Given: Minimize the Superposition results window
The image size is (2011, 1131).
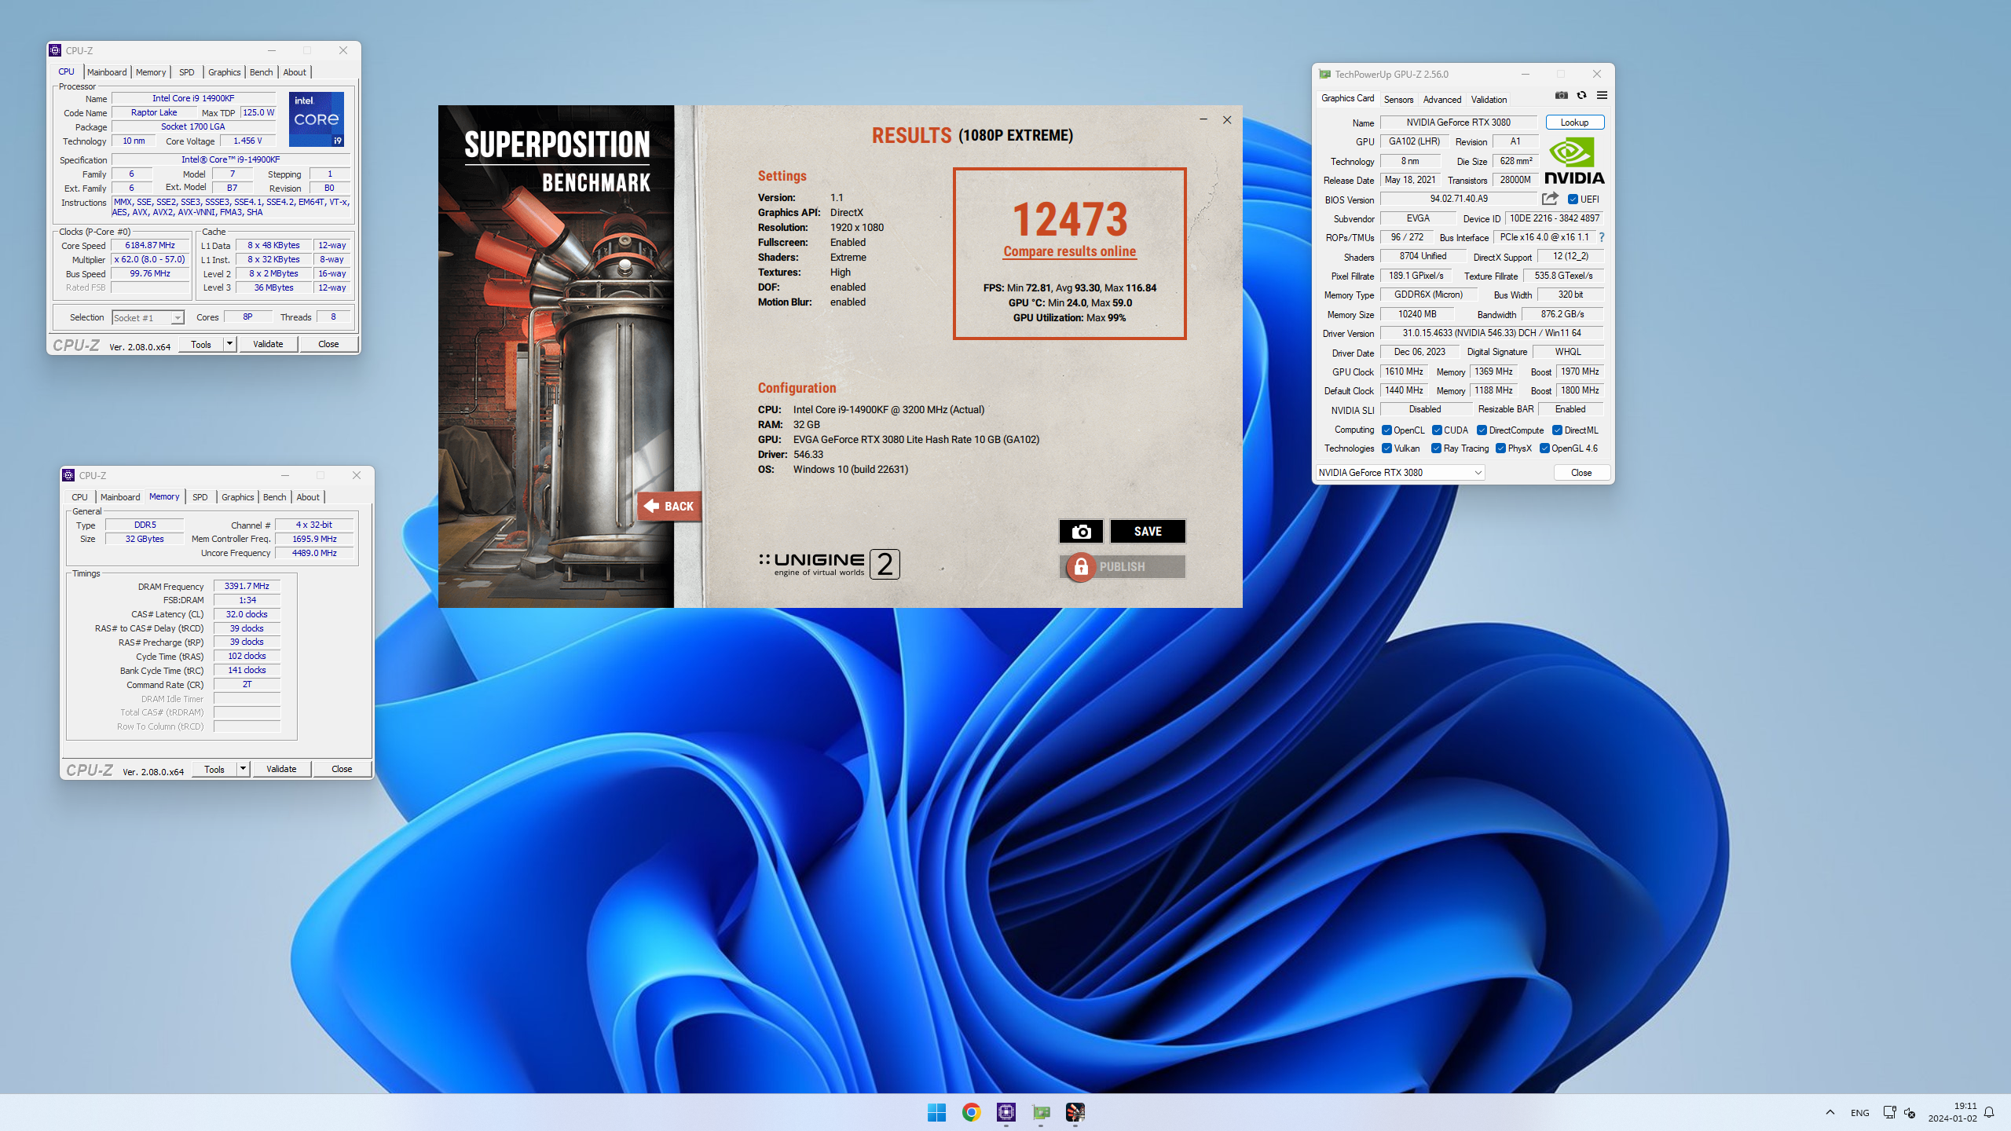Looking at the screenshot, I should [1203, 119].
